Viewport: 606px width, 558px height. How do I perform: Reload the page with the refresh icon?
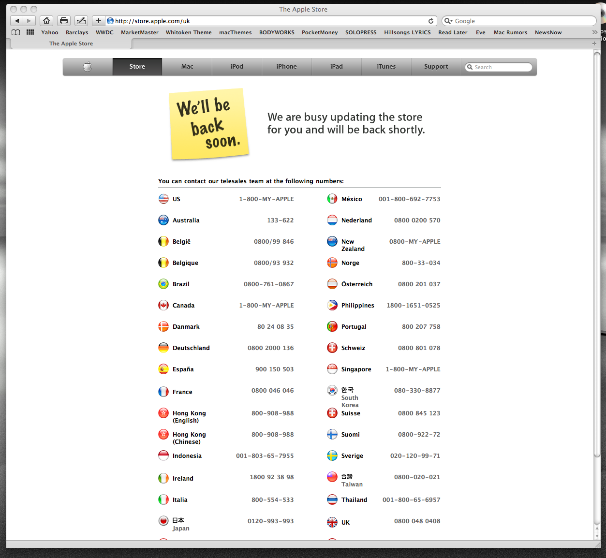click(431, 21)
